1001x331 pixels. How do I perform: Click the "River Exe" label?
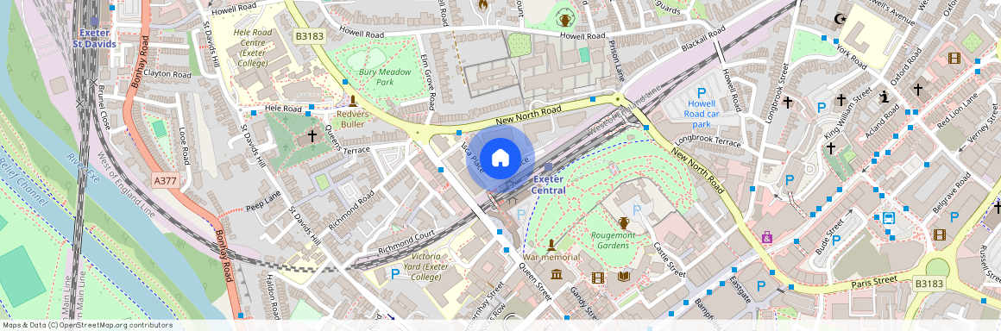click(83, 169)
